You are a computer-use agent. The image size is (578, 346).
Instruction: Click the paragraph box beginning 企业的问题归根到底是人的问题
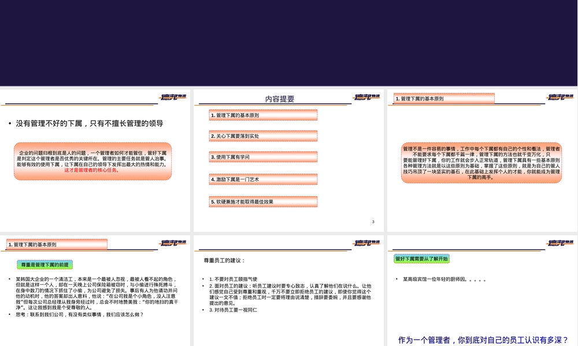pyautogui.click(x=93, y=161)
